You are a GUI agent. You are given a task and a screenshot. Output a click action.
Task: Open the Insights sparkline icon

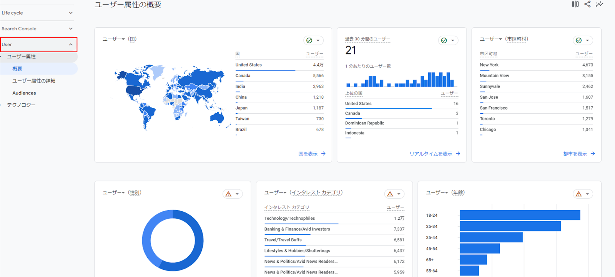(x=600, y=4)
